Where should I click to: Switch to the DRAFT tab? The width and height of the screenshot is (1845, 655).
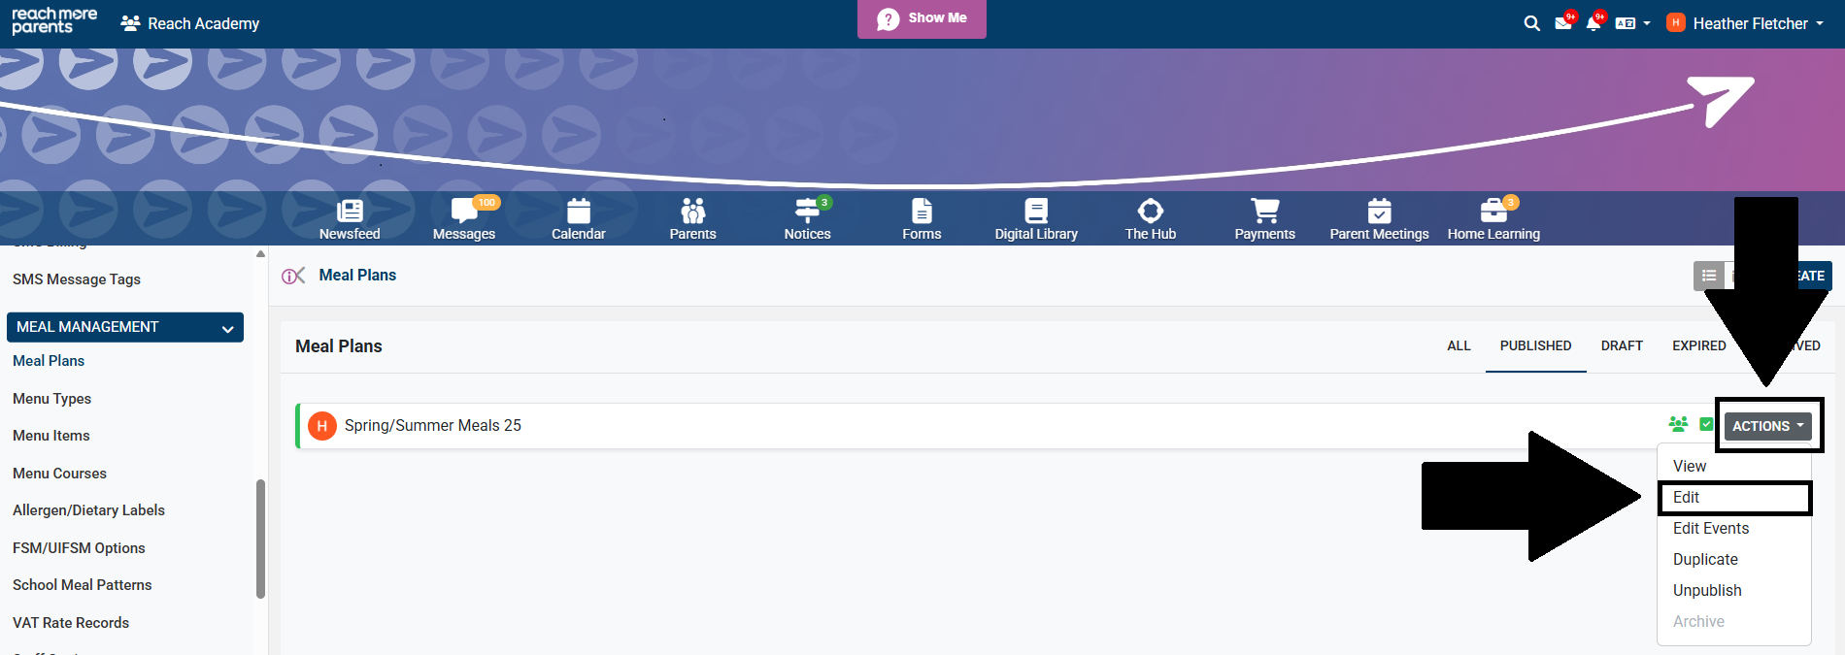[x=1622, y=346]
